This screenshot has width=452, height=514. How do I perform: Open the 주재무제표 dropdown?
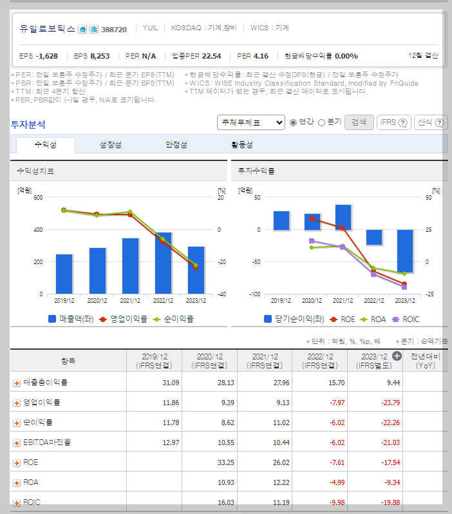click(x=251, y=122)
